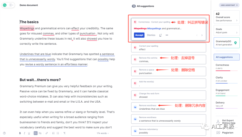The height and width of the screenshot is (137, 242).
Task: Dismiss the spelling suggestion
Action: (x=151, y=35)
